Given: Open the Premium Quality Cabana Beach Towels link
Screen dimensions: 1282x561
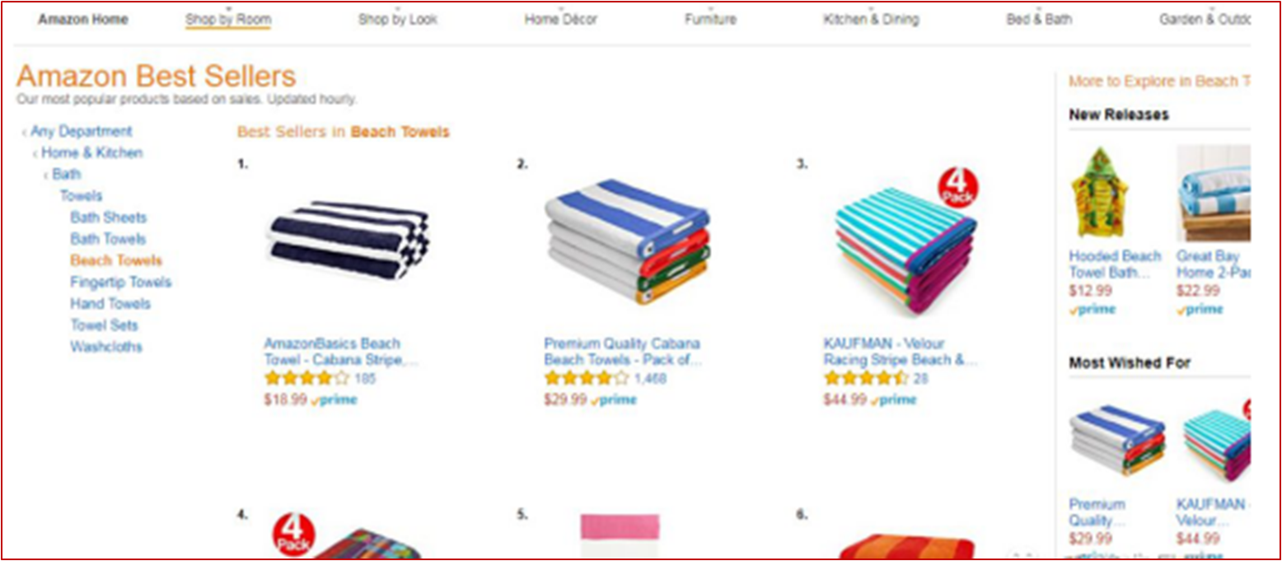Looking at the screenshot, I should [623, 352].
